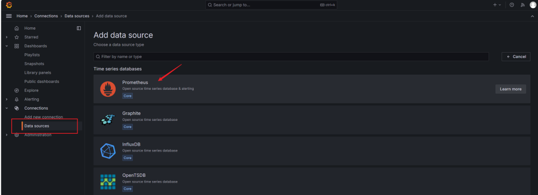The image size is (538, 195).
Task: Open Connections in the sidebar
Action: coord(36,109)
